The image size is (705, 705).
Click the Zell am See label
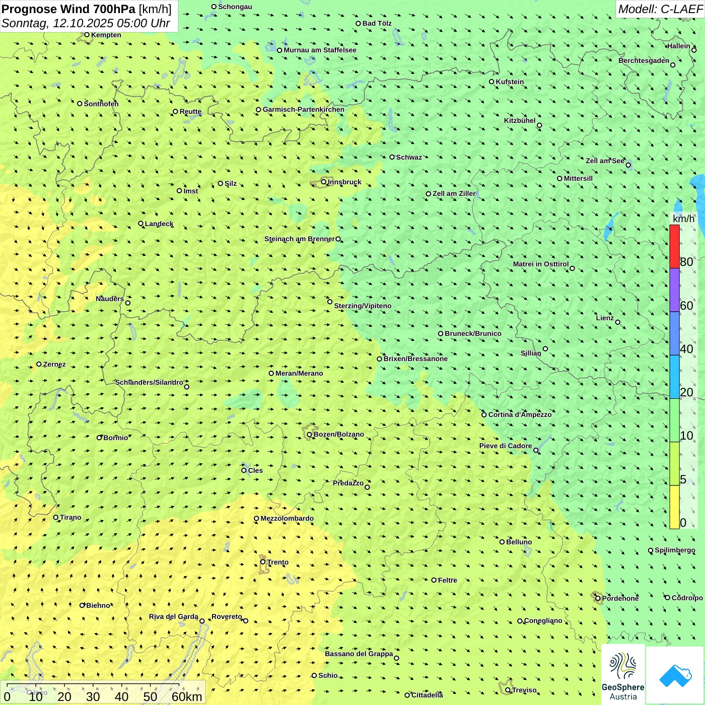click(x=605, y=161)
